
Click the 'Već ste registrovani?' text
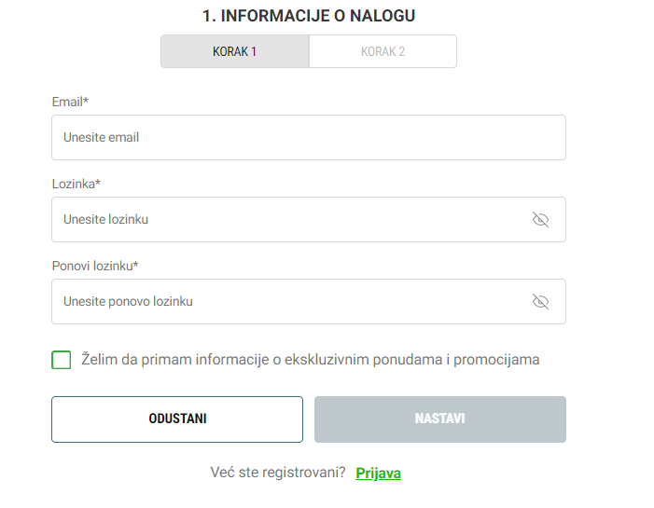click(278, 473)
